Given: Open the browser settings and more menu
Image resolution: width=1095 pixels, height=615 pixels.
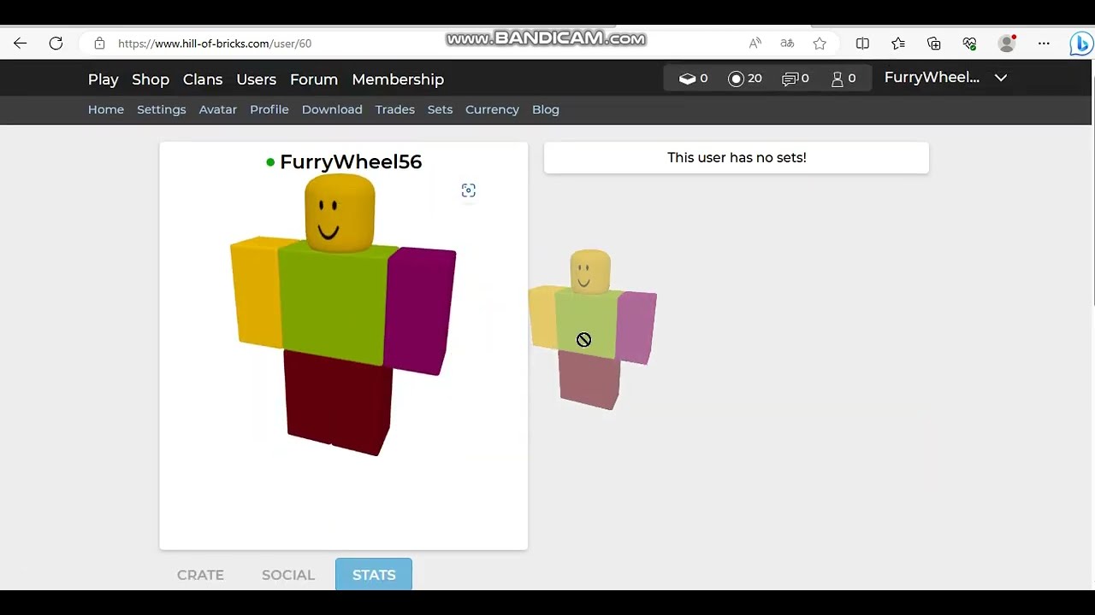Looking at the screenshot, I should 1044,44.
